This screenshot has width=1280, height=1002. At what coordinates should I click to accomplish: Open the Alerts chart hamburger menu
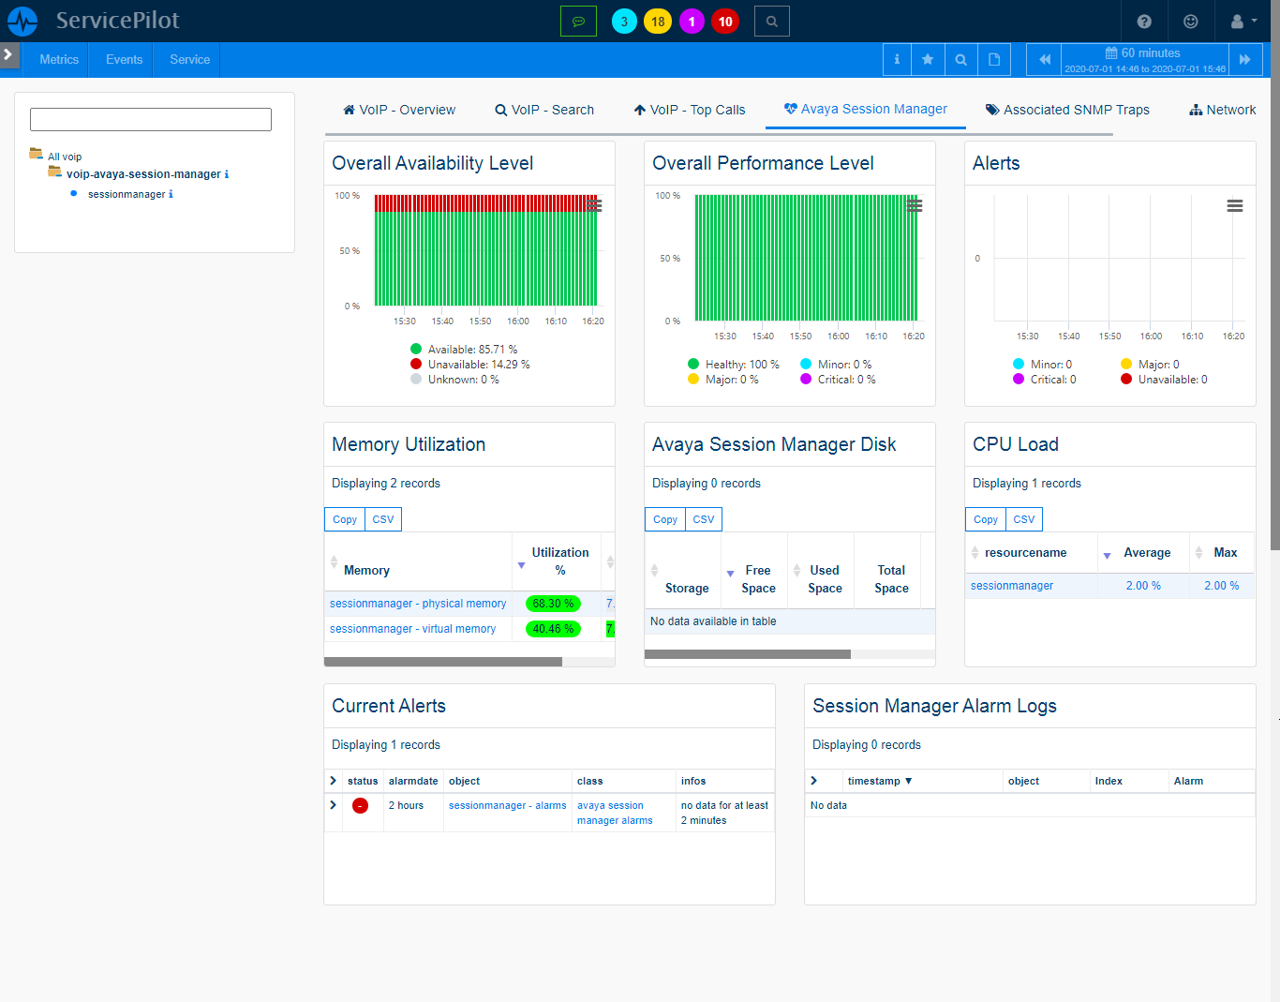(x=1235, y=206)
